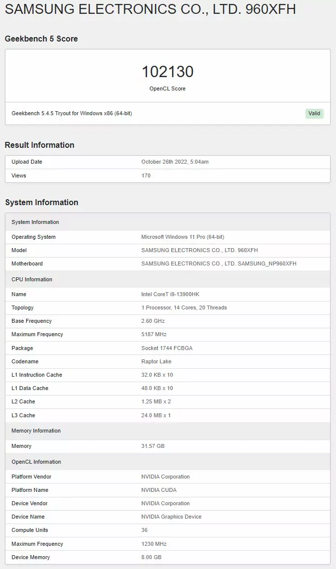Click the large System Information heading
Image resolution: width=336 pixels, height=569 pixels.
41,203
